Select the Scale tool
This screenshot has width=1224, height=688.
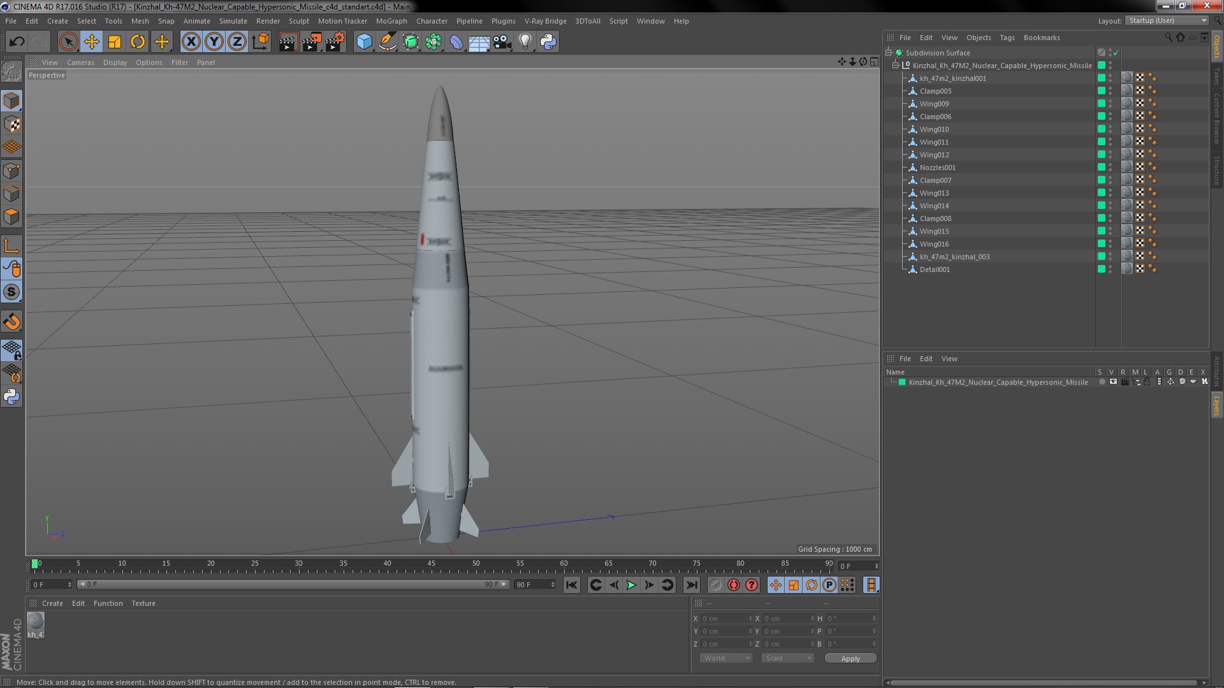click(115, 42)
